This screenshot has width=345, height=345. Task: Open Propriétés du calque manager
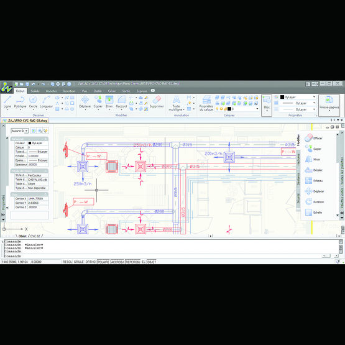point(206,103)
